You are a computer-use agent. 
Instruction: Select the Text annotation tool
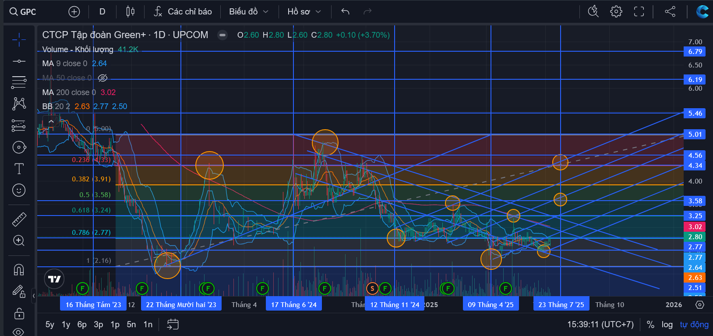tap(19, 169)
